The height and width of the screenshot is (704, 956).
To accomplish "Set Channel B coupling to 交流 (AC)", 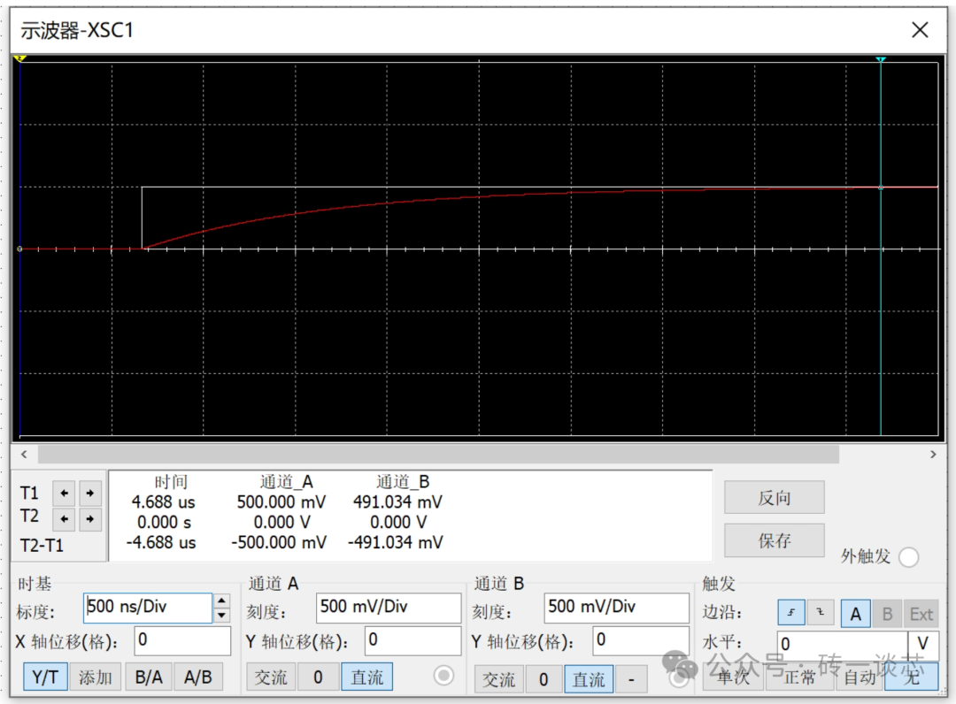I will pyautogui.click(x=498, y=679).
